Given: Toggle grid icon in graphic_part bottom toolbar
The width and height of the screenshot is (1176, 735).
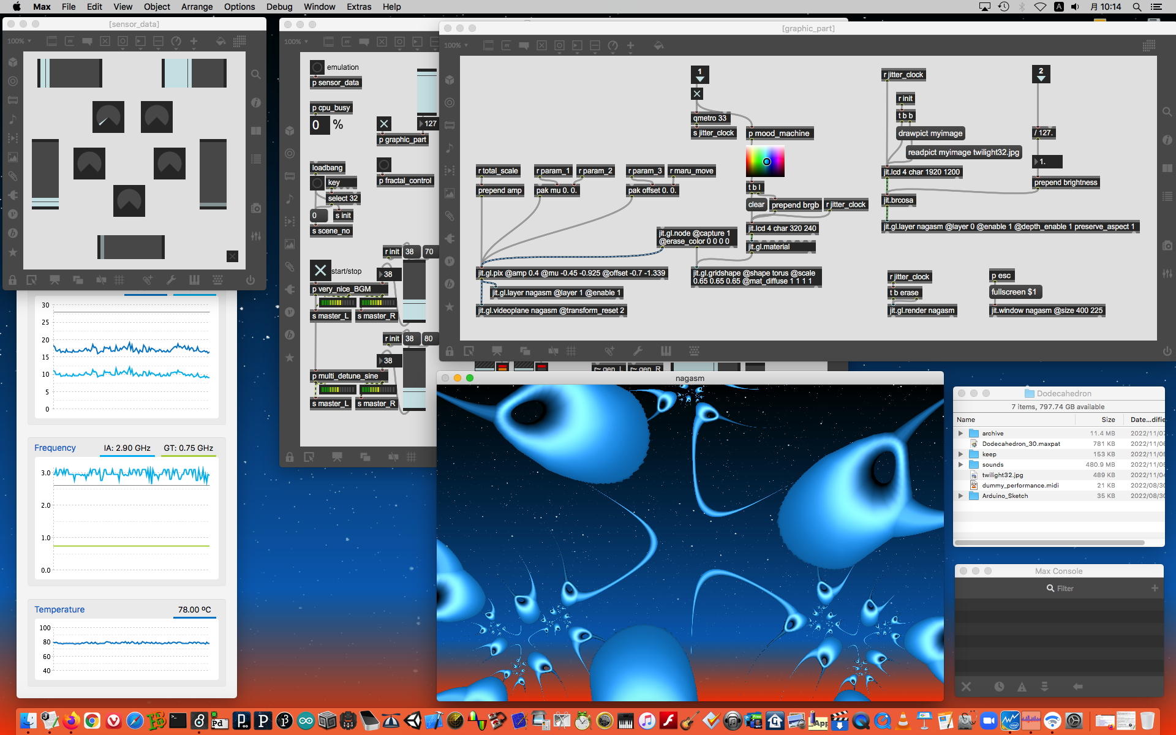Looking at the screenshot, I should (x=571, y=351).
